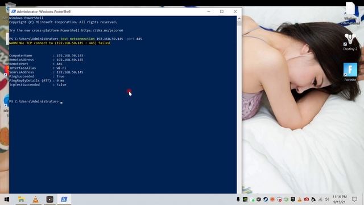Click the microphone icon in system tray
This screenshot has height=205, width=364.
pos(238,199)
